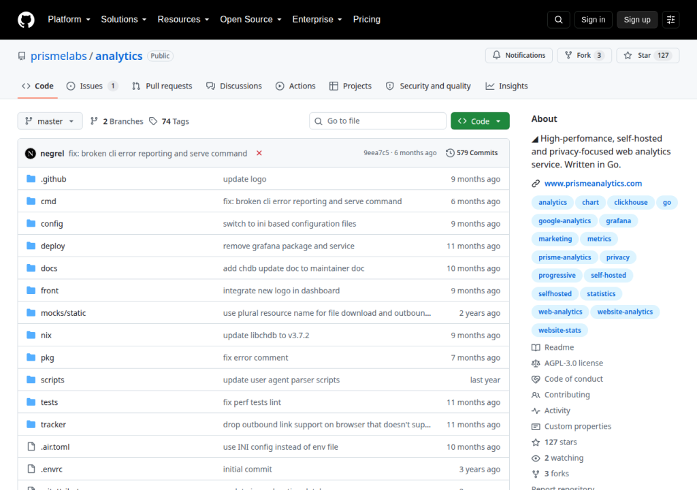The width and height of the screenshot is (697, 490).
Task: Open the scripts folder icon
Action: click(31, 379)
